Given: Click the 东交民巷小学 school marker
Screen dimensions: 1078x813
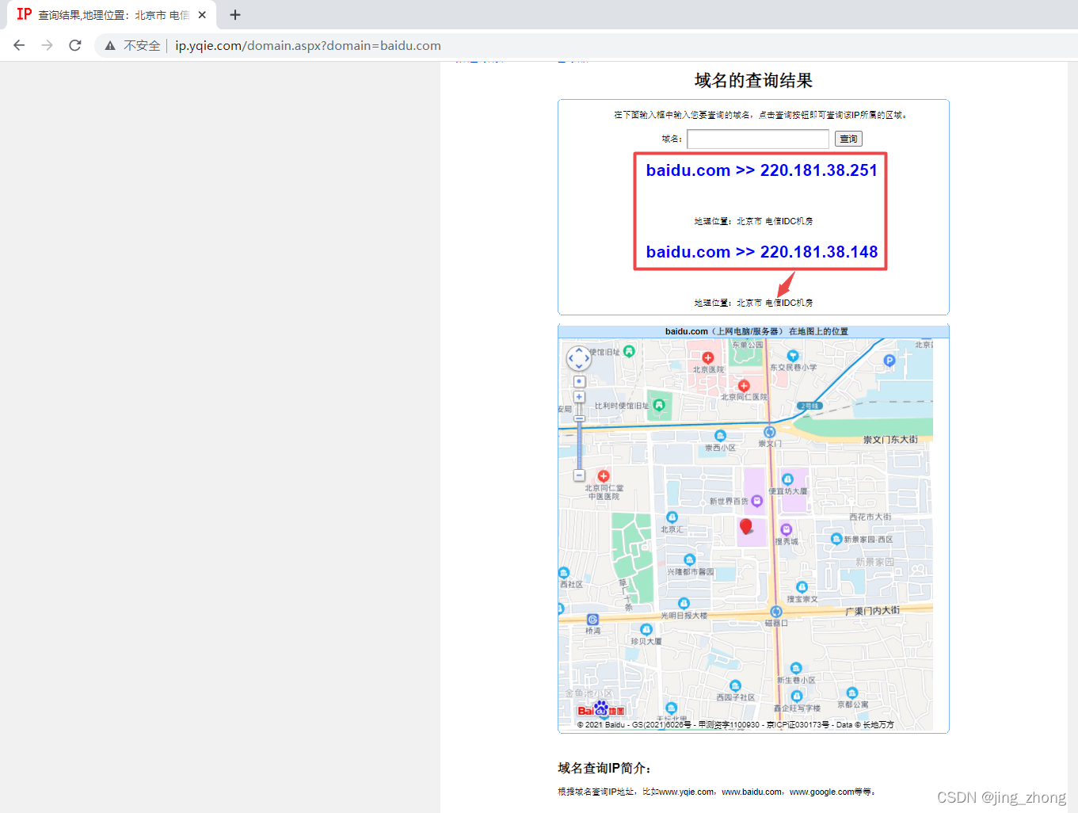Looking at the screenshot, I should (x=793, y=356).
